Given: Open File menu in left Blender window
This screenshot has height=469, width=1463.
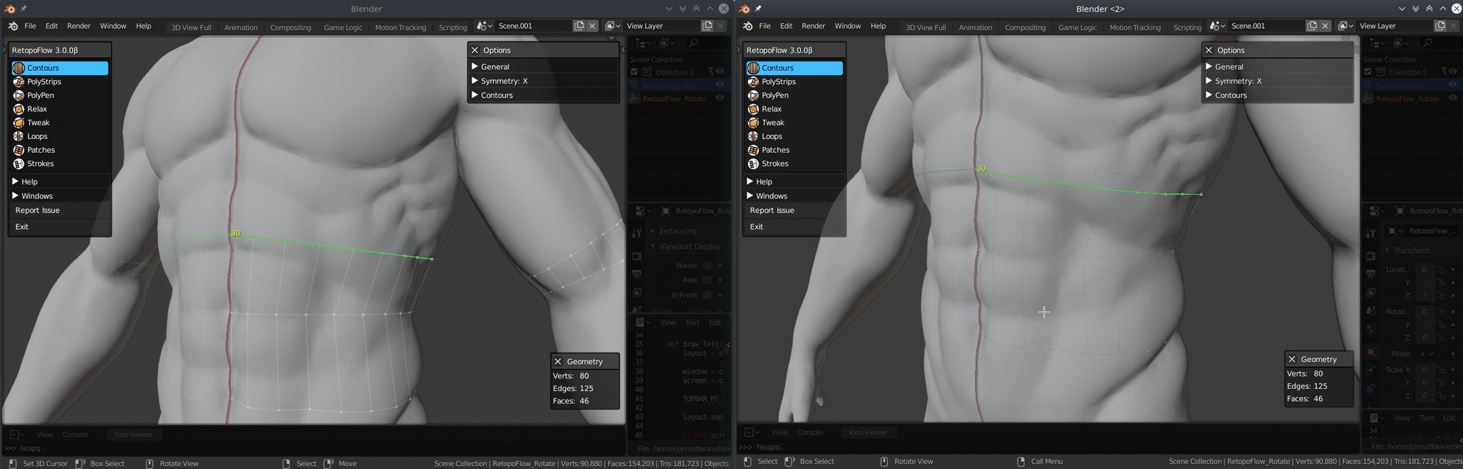Looking at the screenshot, I should point(30,26).
